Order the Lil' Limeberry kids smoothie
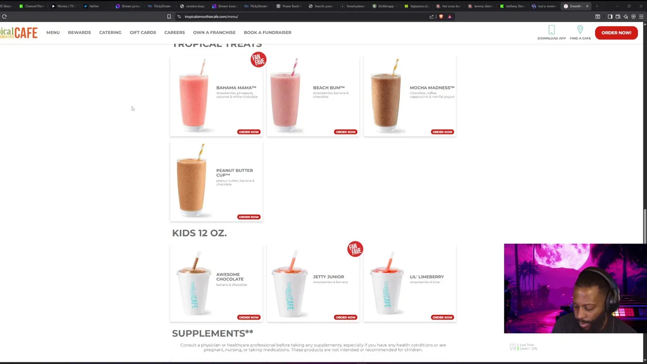This screenshot has height=364, width=647. 442,317
